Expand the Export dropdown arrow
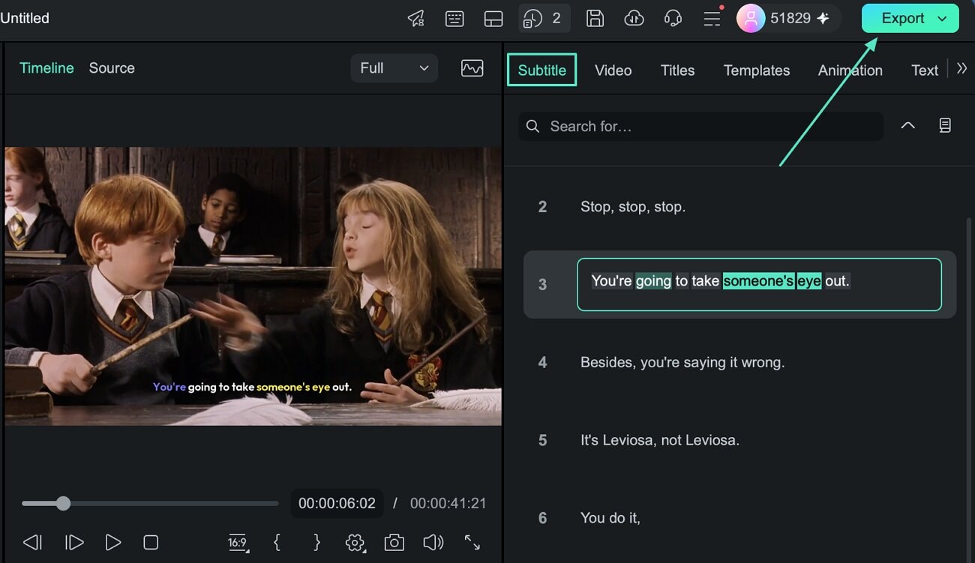 (x=943, y=19)
